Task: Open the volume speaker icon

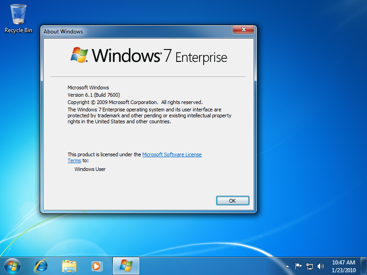Action: coord(320,266)
